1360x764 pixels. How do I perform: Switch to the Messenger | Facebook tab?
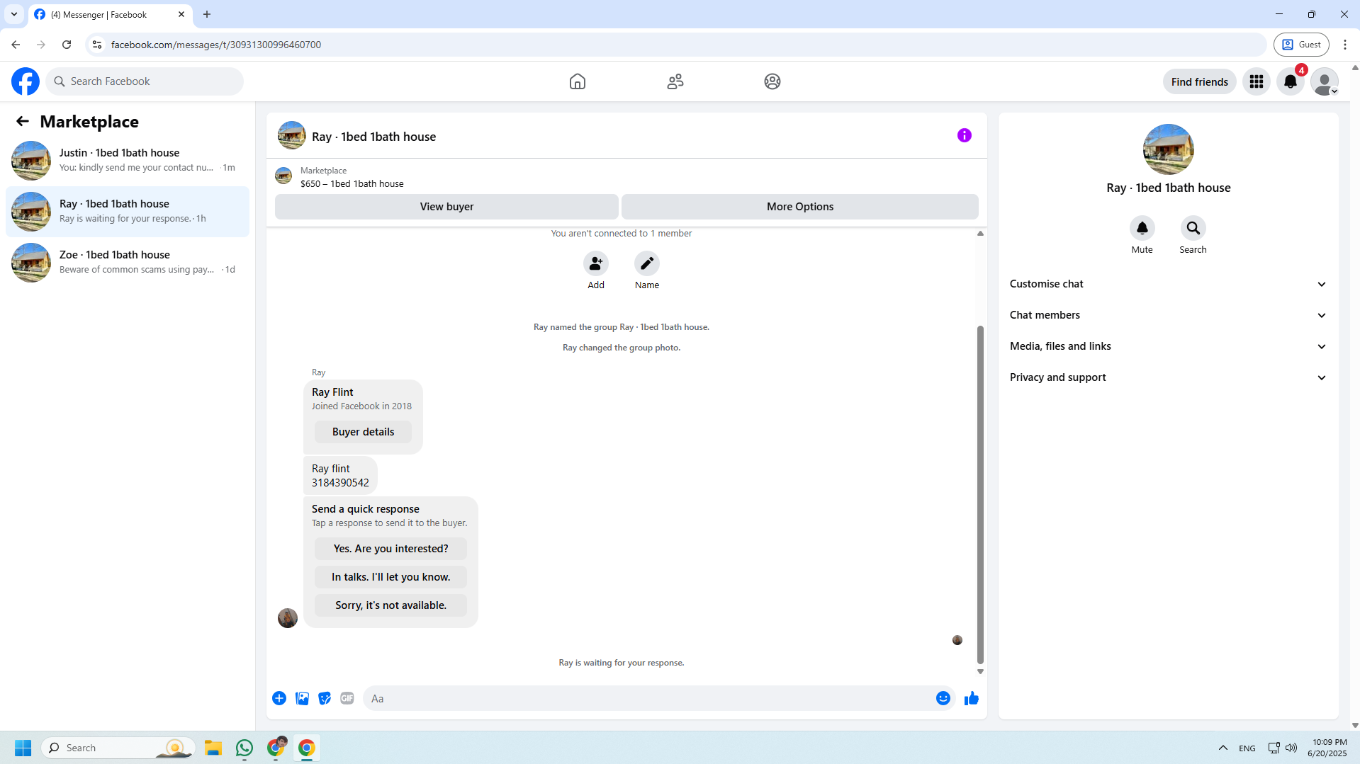(x=110, y=14)
